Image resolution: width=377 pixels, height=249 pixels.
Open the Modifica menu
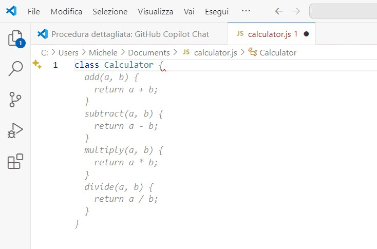(x=66, y=11)
